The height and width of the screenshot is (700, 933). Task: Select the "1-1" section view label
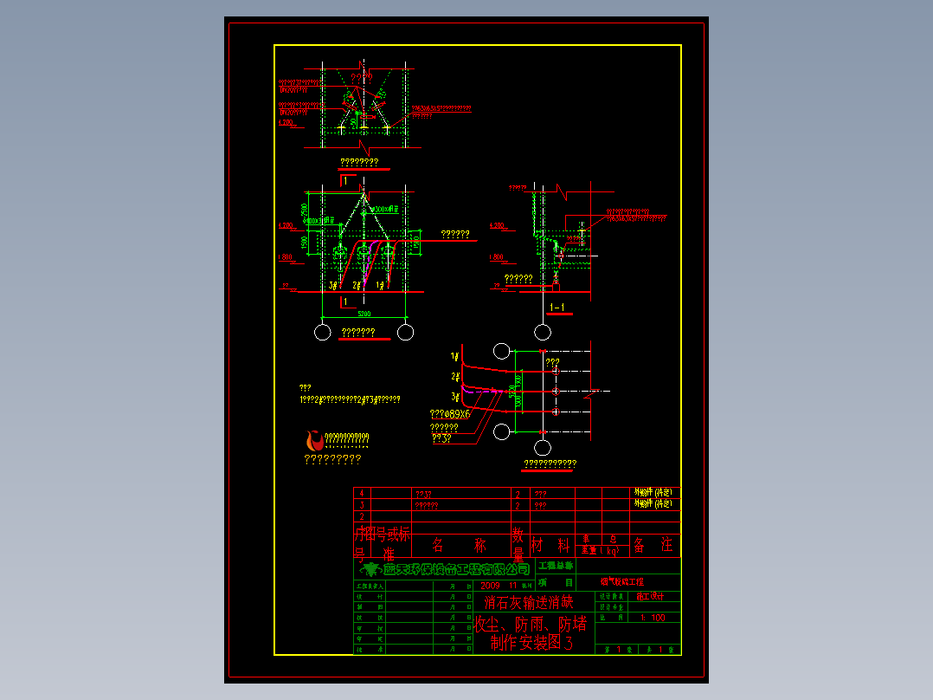[x=557, y=308]
